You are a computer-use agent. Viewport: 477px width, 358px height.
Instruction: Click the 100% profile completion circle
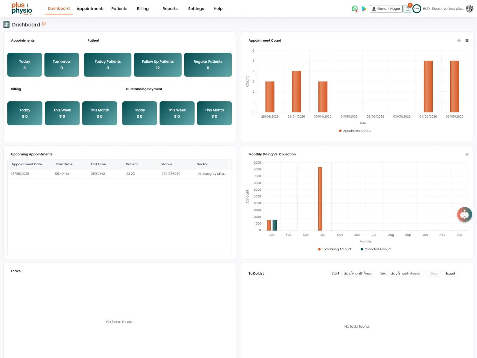coord(417,9)
